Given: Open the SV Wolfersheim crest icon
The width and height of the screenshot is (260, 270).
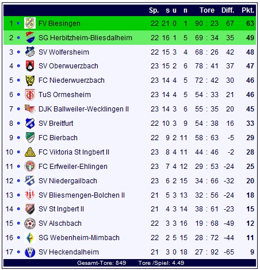Looking at the screenshot, I should (30, 52).
